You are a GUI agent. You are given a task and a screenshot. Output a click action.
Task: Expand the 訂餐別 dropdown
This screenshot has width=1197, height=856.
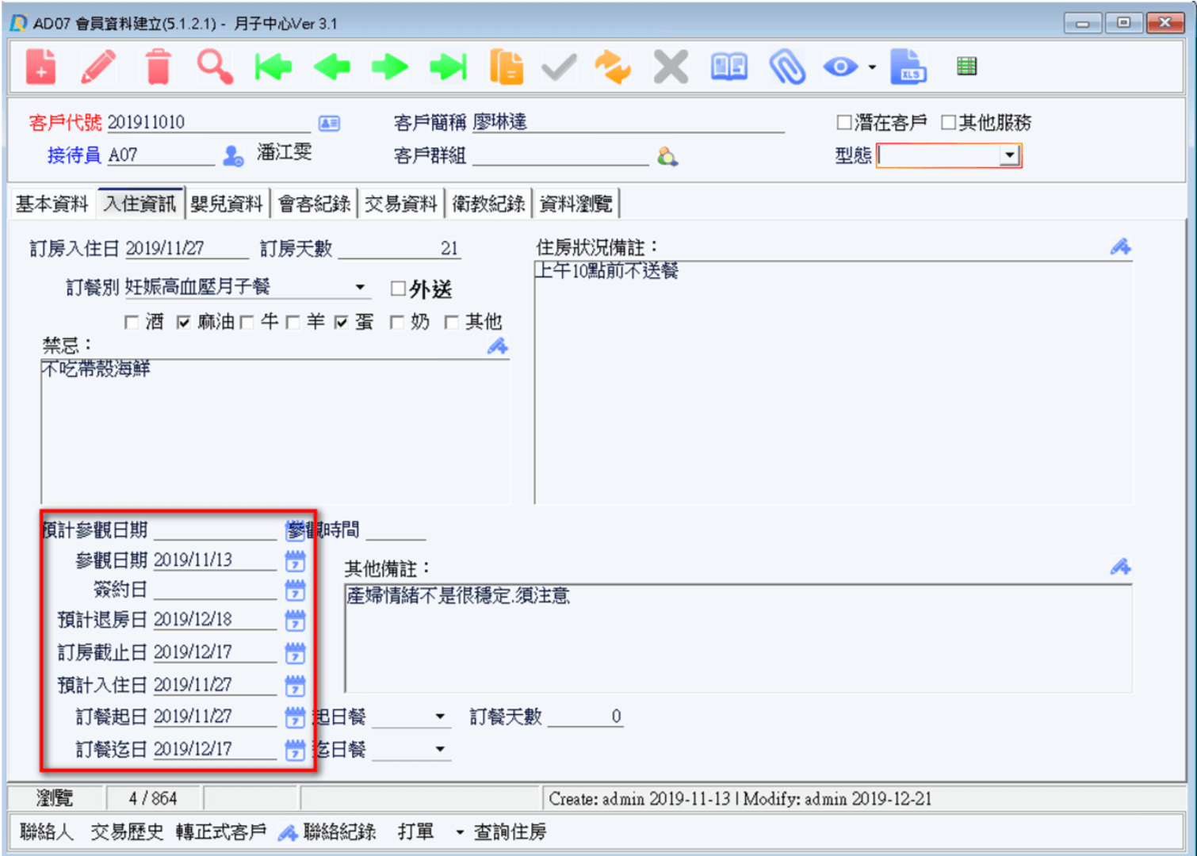point(360,288)
